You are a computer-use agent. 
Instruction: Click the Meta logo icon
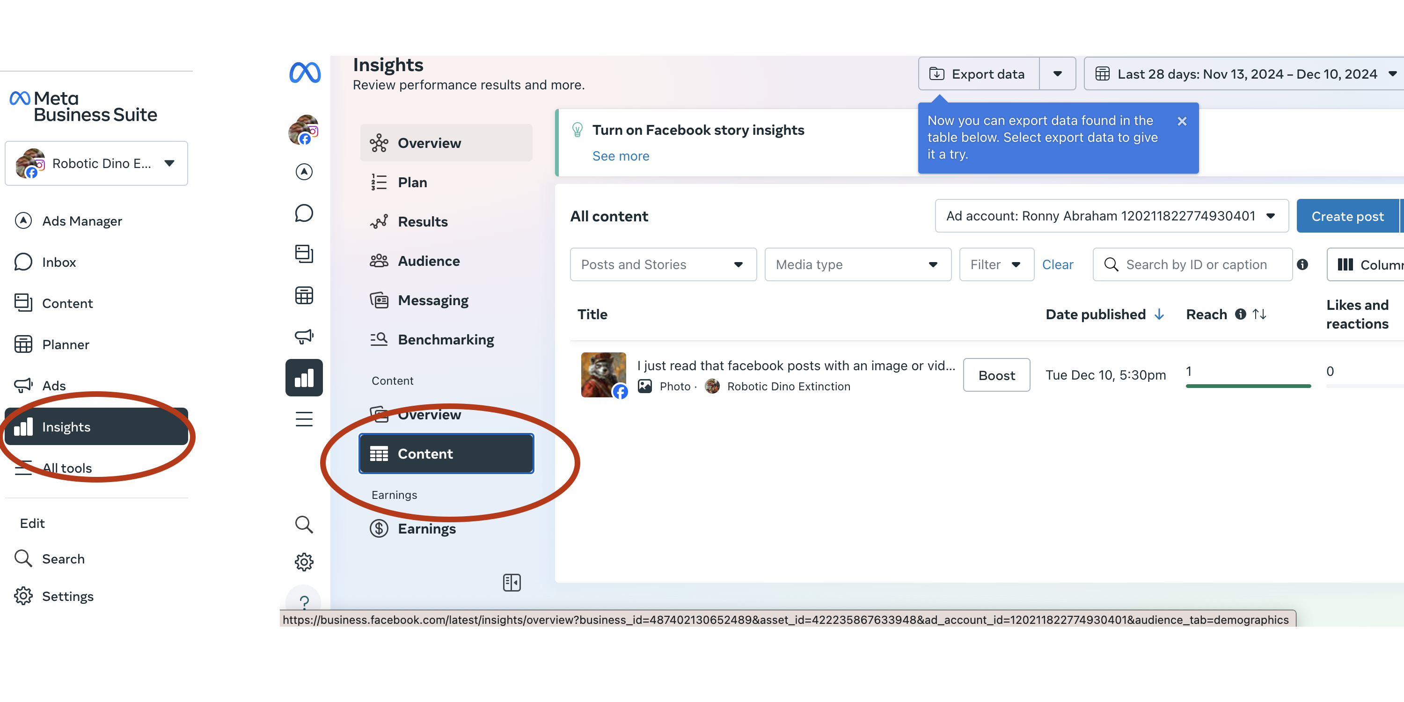click(x=305, y=73)
